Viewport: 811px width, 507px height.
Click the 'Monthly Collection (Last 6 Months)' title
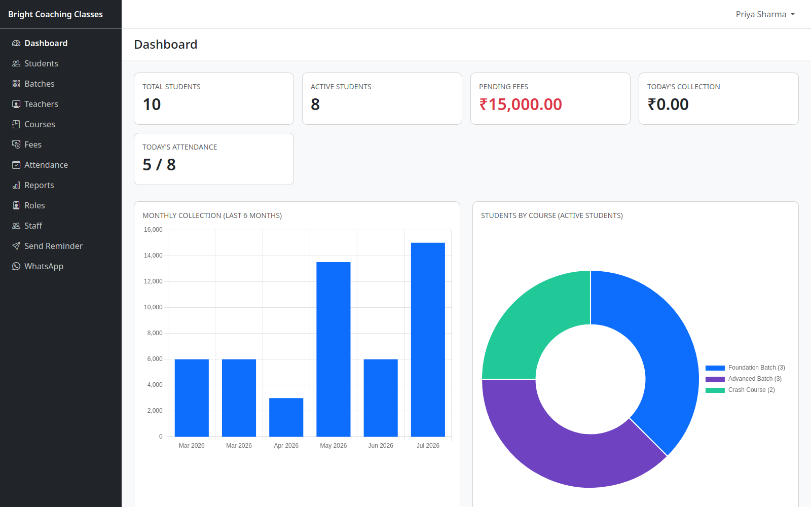(212, 215)
